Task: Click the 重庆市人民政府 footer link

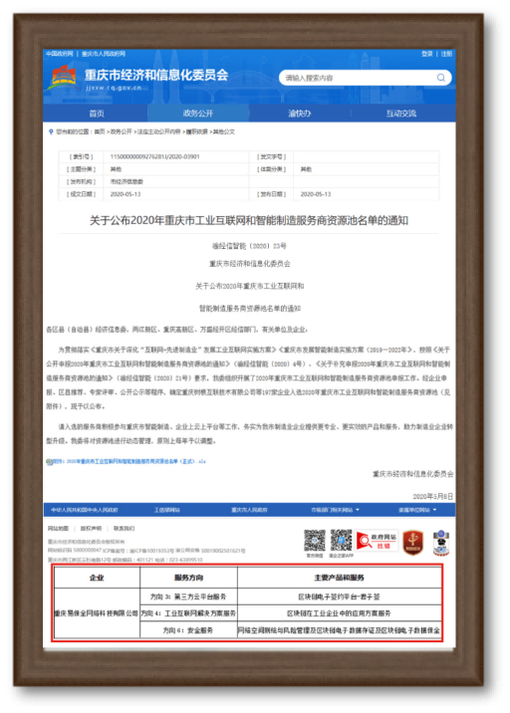Action: pos(249,510)
